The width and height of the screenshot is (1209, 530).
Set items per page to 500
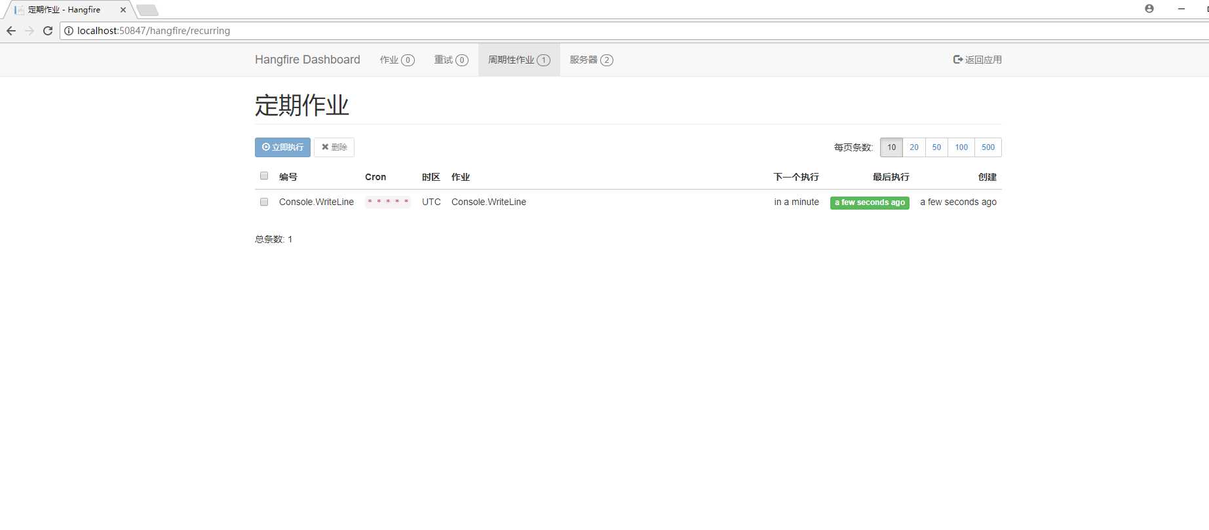[x=988, y=147]
